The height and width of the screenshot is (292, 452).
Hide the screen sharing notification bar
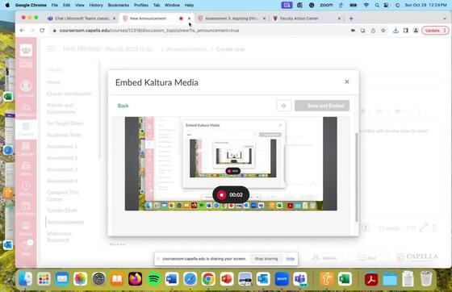pos(290,259)
